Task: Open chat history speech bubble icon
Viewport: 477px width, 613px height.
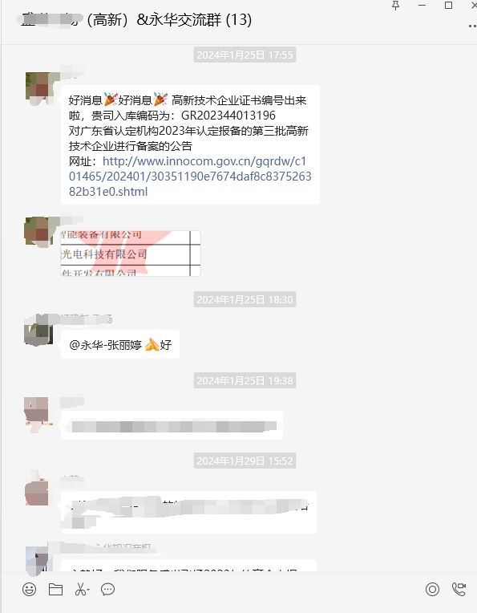Action: (x=107, y=589)
